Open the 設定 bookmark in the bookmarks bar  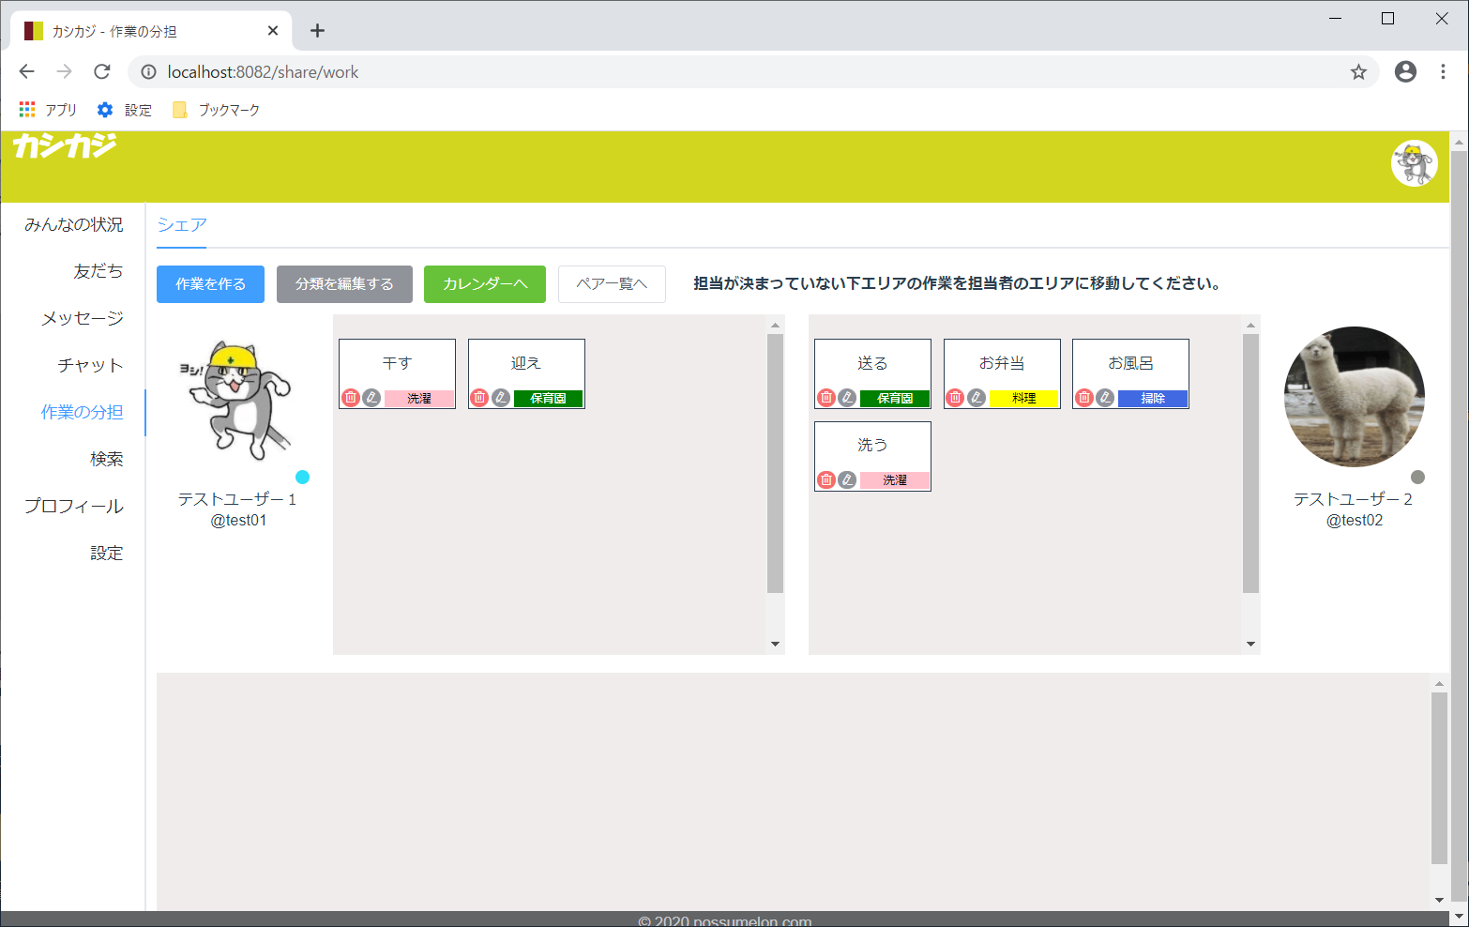pos(125,110)
